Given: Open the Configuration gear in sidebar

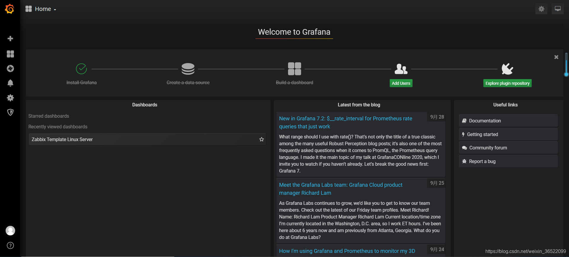Looking at the screenshot, I should pos(10,98).
